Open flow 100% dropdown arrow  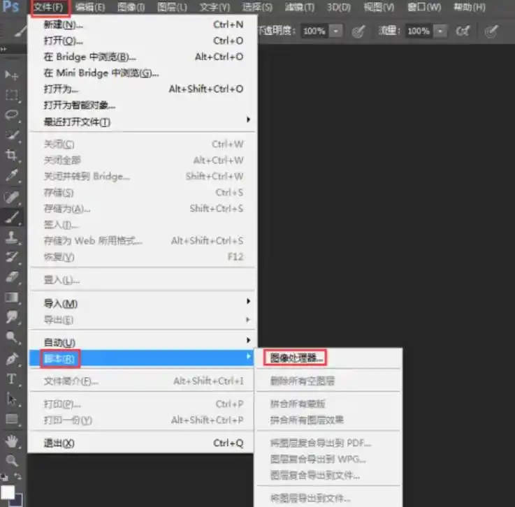click(440, 31)
